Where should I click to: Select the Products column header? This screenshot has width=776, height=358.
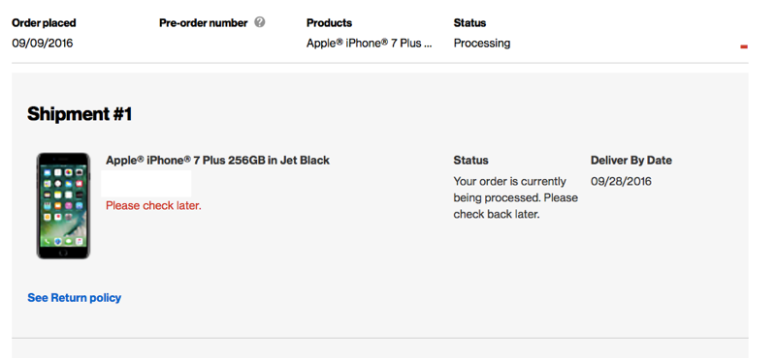(x=329, y=22)
